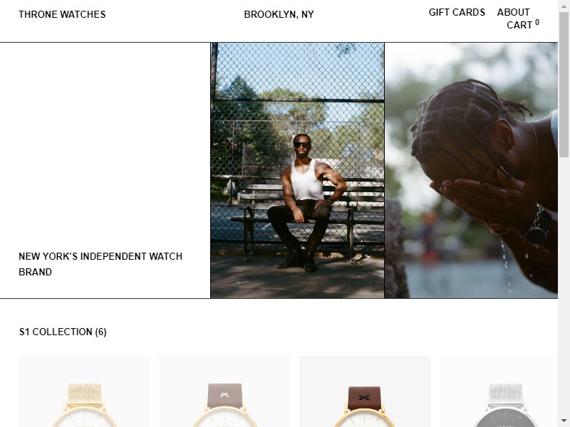The width and height of the screenshot is (570, 427).
Task: Open the Gift Cards page
Action: pyautogui.click(x=457, y=12)
